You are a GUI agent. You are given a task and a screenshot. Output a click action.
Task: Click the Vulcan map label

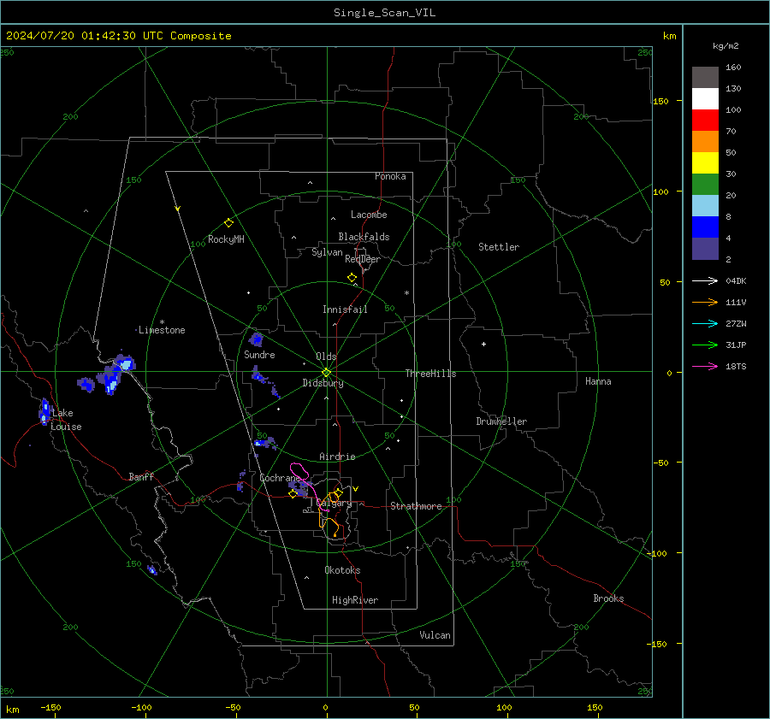(x=435, y=635)
